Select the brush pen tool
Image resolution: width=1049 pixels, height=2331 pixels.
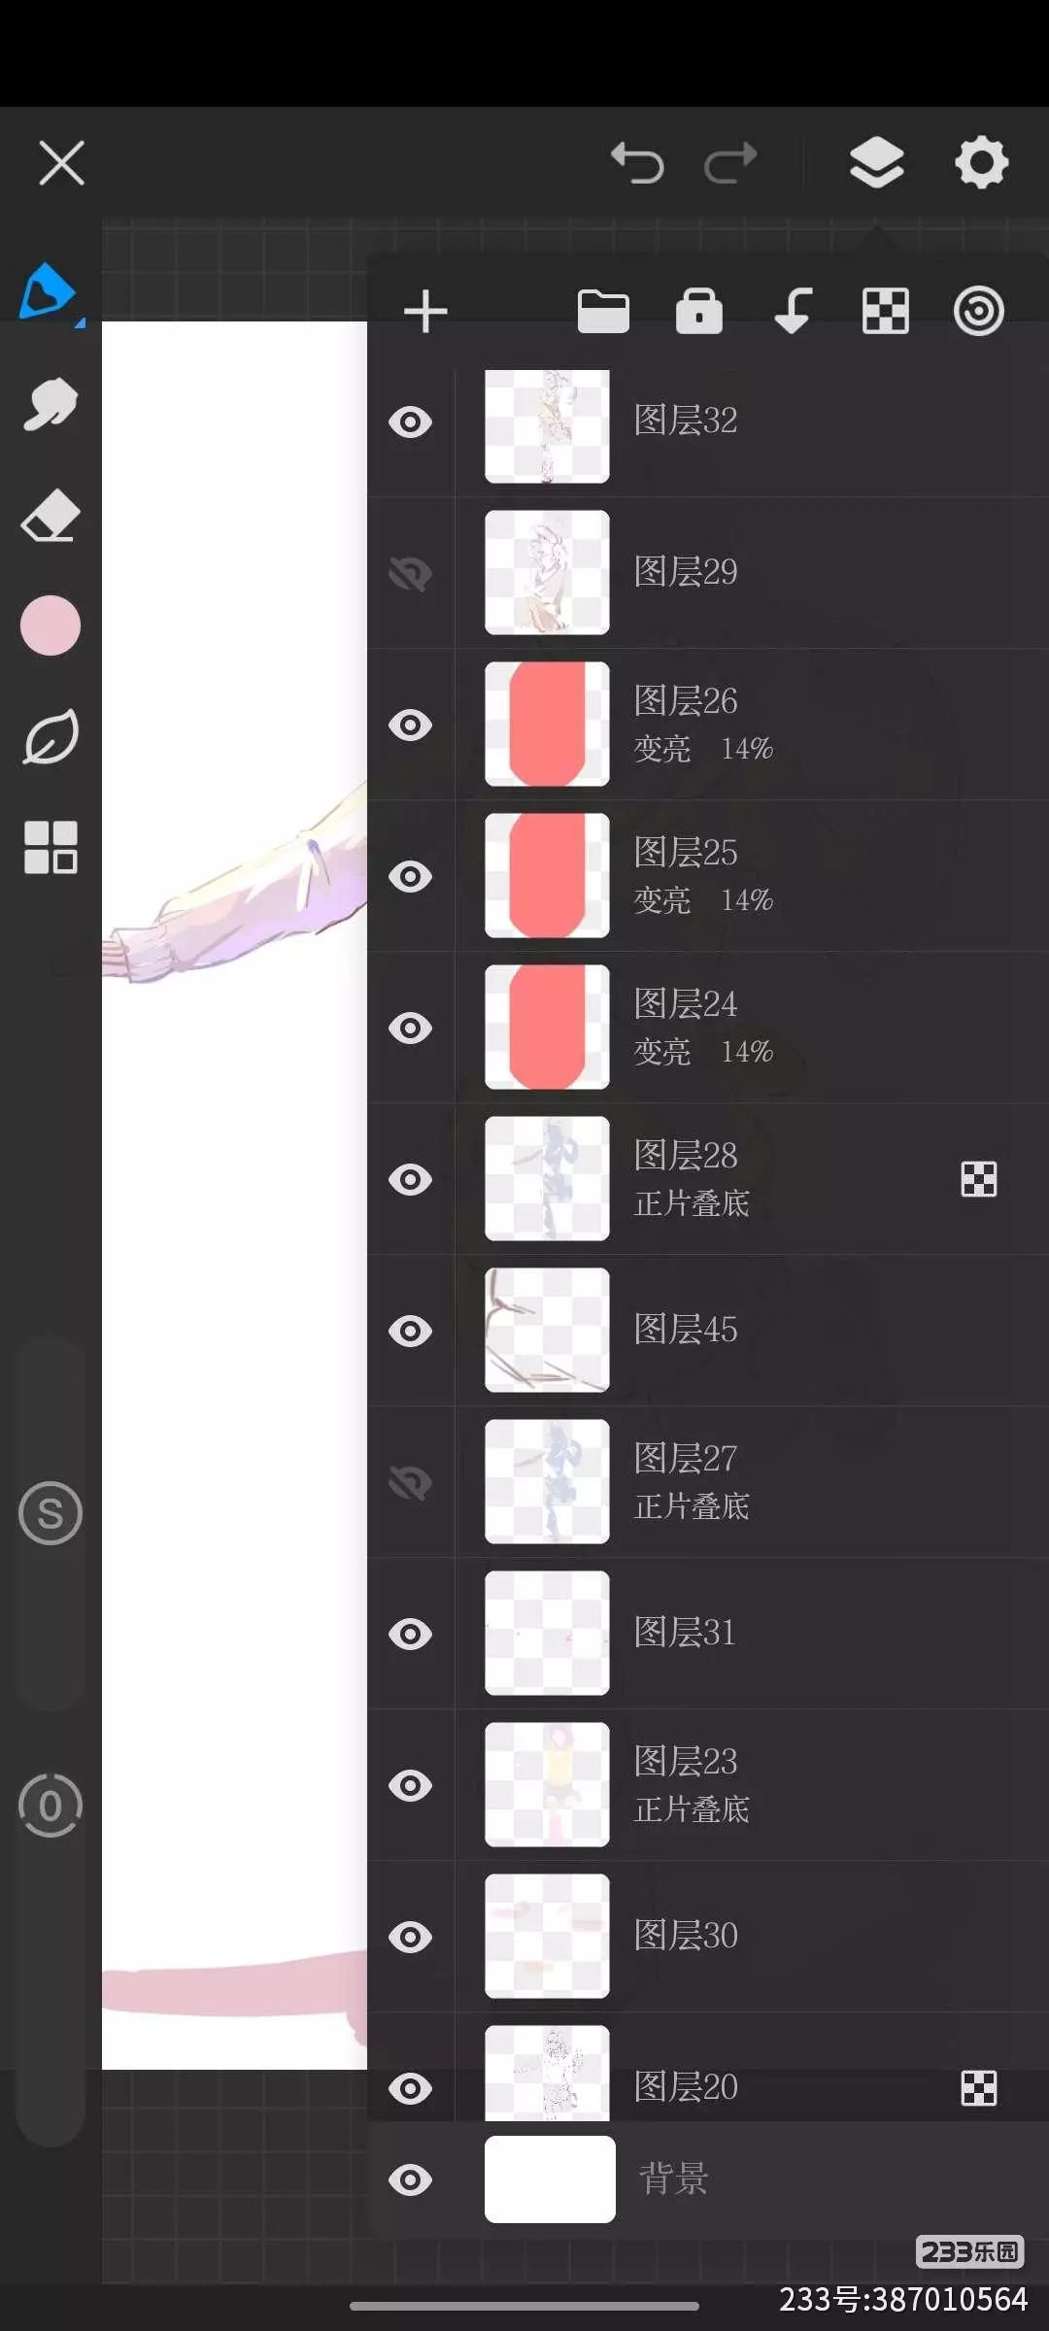click(x=49, y=291)
